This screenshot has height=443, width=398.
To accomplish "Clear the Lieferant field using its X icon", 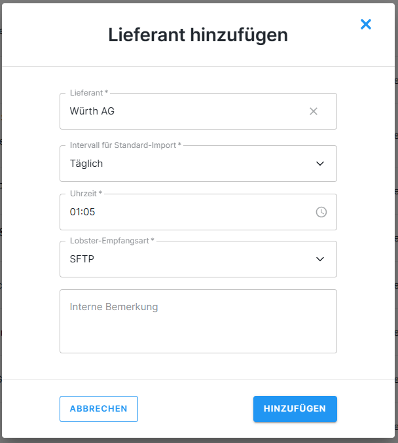I will coord(314,111).
